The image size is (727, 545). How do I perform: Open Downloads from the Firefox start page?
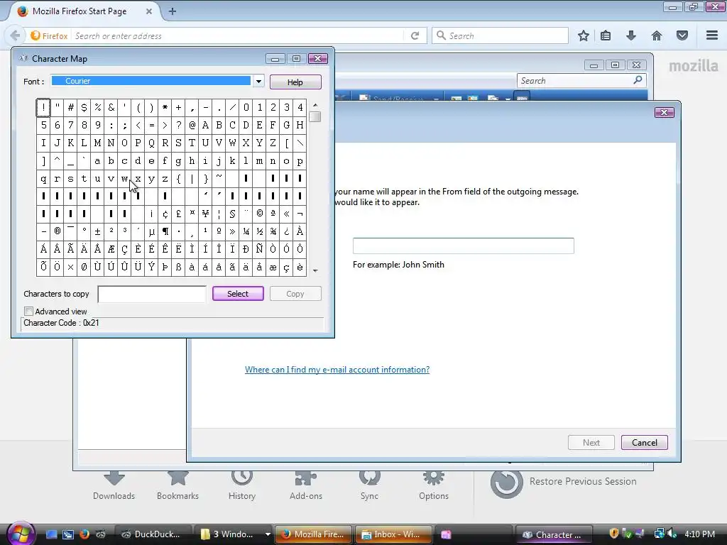click(114, 485)
